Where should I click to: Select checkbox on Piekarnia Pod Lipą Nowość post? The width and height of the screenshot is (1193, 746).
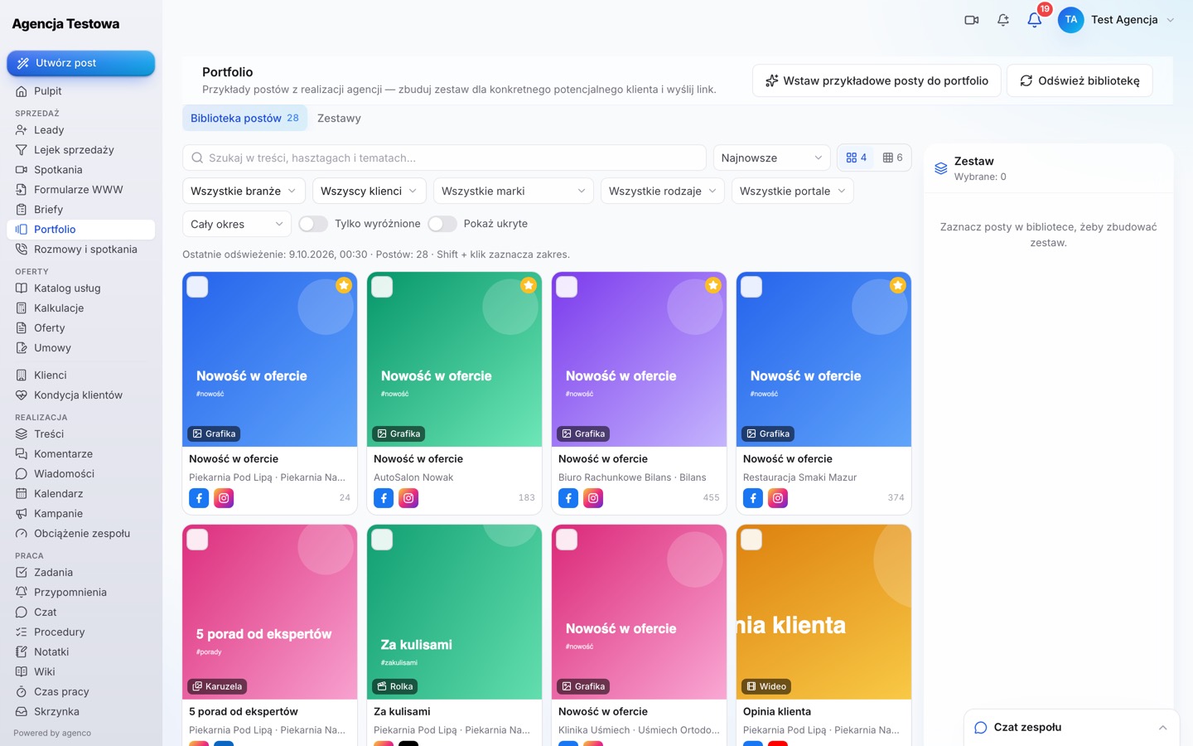197,287
